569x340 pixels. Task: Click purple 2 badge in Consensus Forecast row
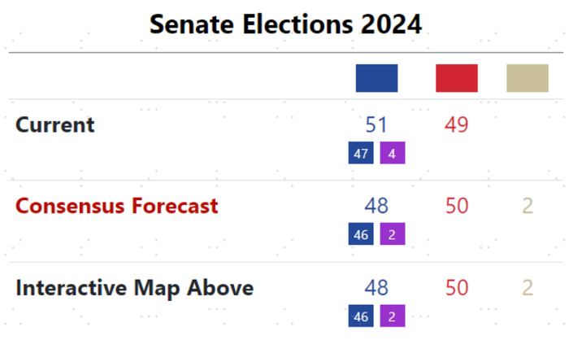[x=393, y=234]
